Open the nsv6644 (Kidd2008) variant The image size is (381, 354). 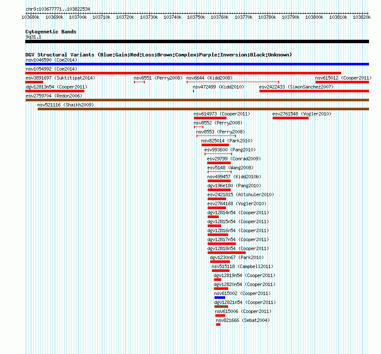pyautogui.click(x=209, y=78)
